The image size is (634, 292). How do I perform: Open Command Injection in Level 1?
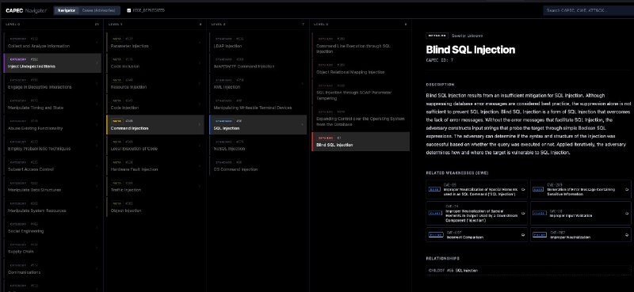(155, 125)
